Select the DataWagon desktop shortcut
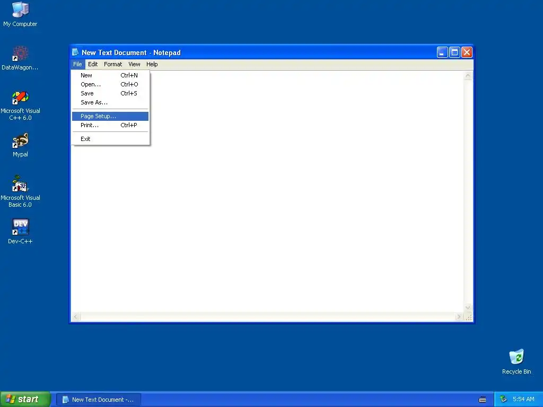The height and width of the screenshot is (407, 543). click(x=20, y=58)
